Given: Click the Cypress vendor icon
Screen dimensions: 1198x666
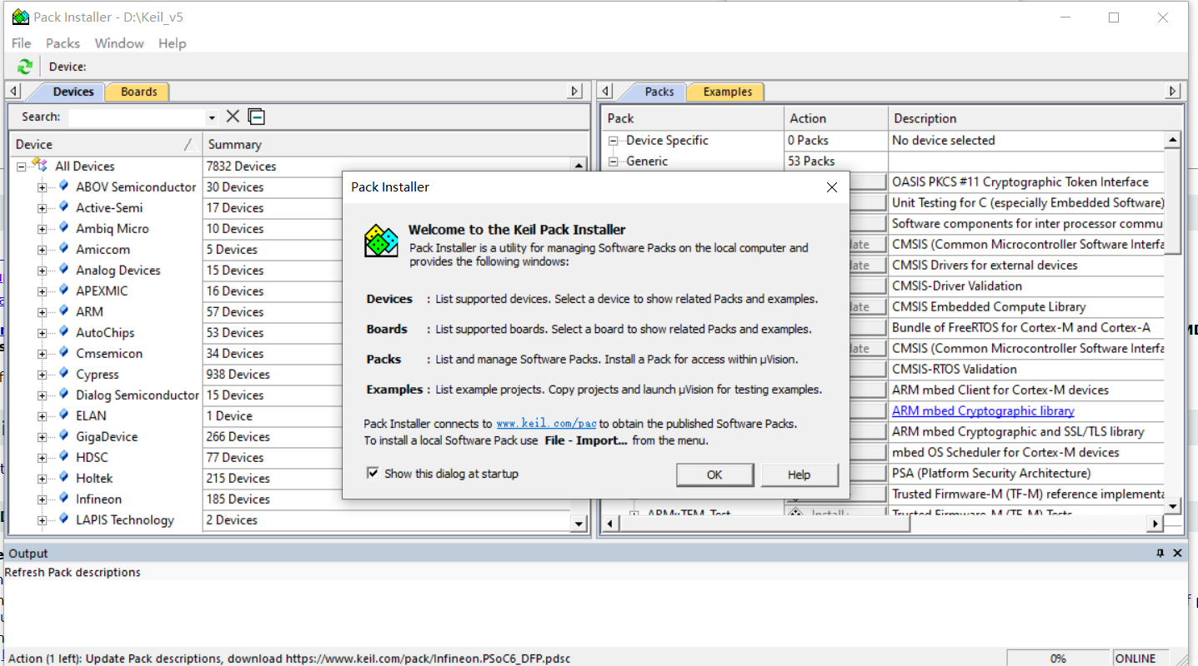Looking at the screenshot, I should pyautogui.click(x=63, y=374).
